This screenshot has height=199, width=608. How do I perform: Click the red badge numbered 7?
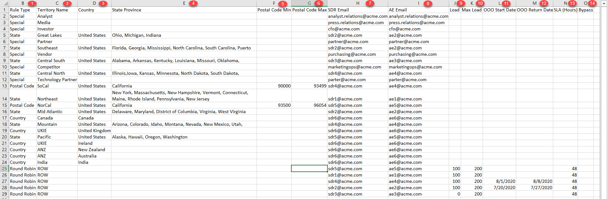tap(370, 3)
